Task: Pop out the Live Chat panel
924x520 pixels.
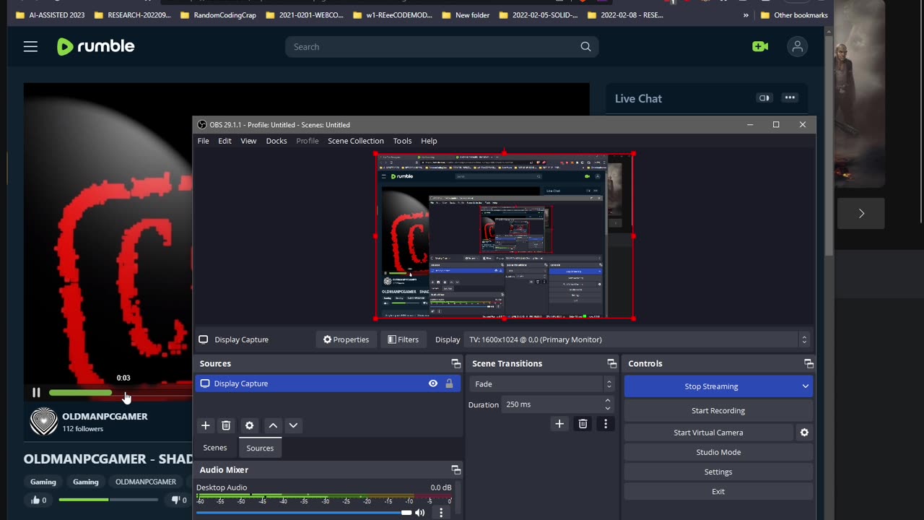Action: (764, 98)
